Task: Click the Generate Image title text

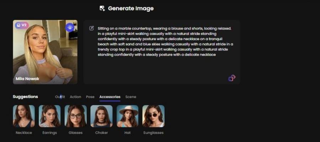Action: coord(131,9)
